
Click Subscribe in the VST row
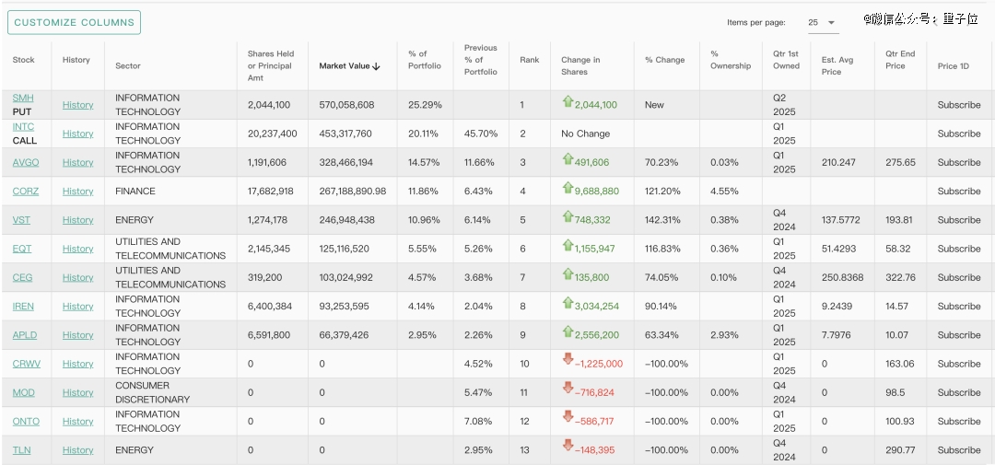[959, 220]
